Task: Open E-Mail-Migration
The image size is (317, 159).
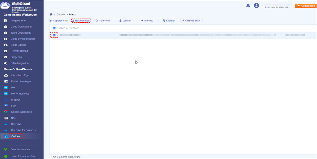Action: (20, 63)
